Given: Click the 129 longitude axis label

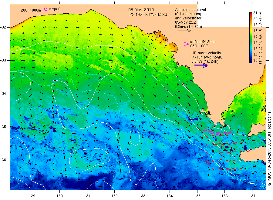Looking at the screenshot, I should click(x=32, y=196).
